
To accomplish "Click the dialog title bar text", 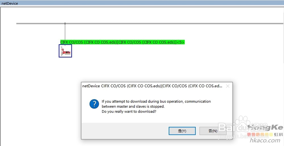I will tap(152, 86).
